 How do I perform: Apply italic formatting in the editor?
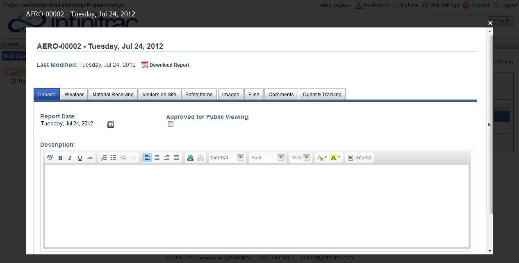pyautogui.click(x=70, y=158)
